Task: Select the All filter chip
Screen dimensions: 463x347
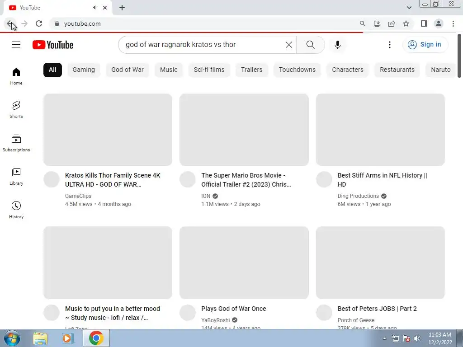Action: (52, 70)
